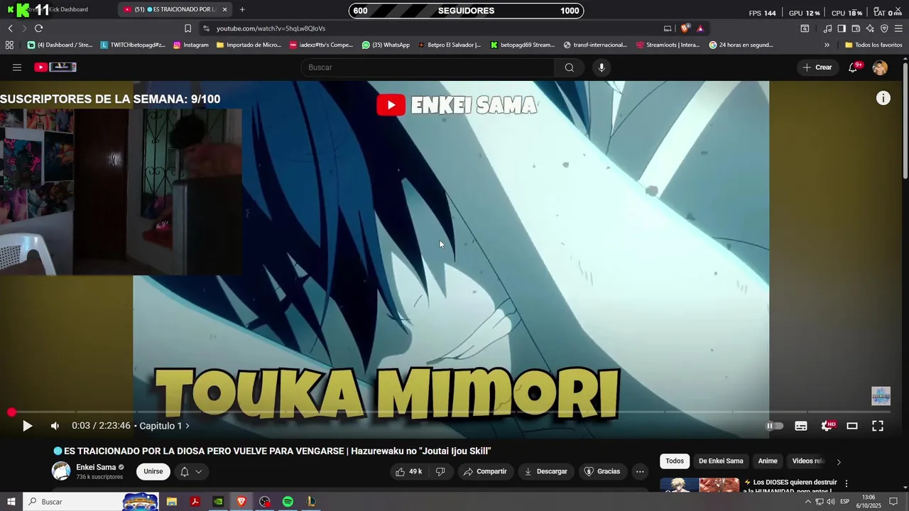Click the Compartir button
This screenshot has width=909, height=511.
(485, 471)
